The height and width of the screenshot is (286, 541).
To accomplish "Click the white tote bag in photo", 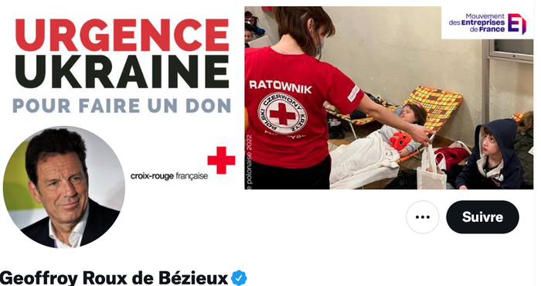I will pyautogui.click(x=431, y=168).
